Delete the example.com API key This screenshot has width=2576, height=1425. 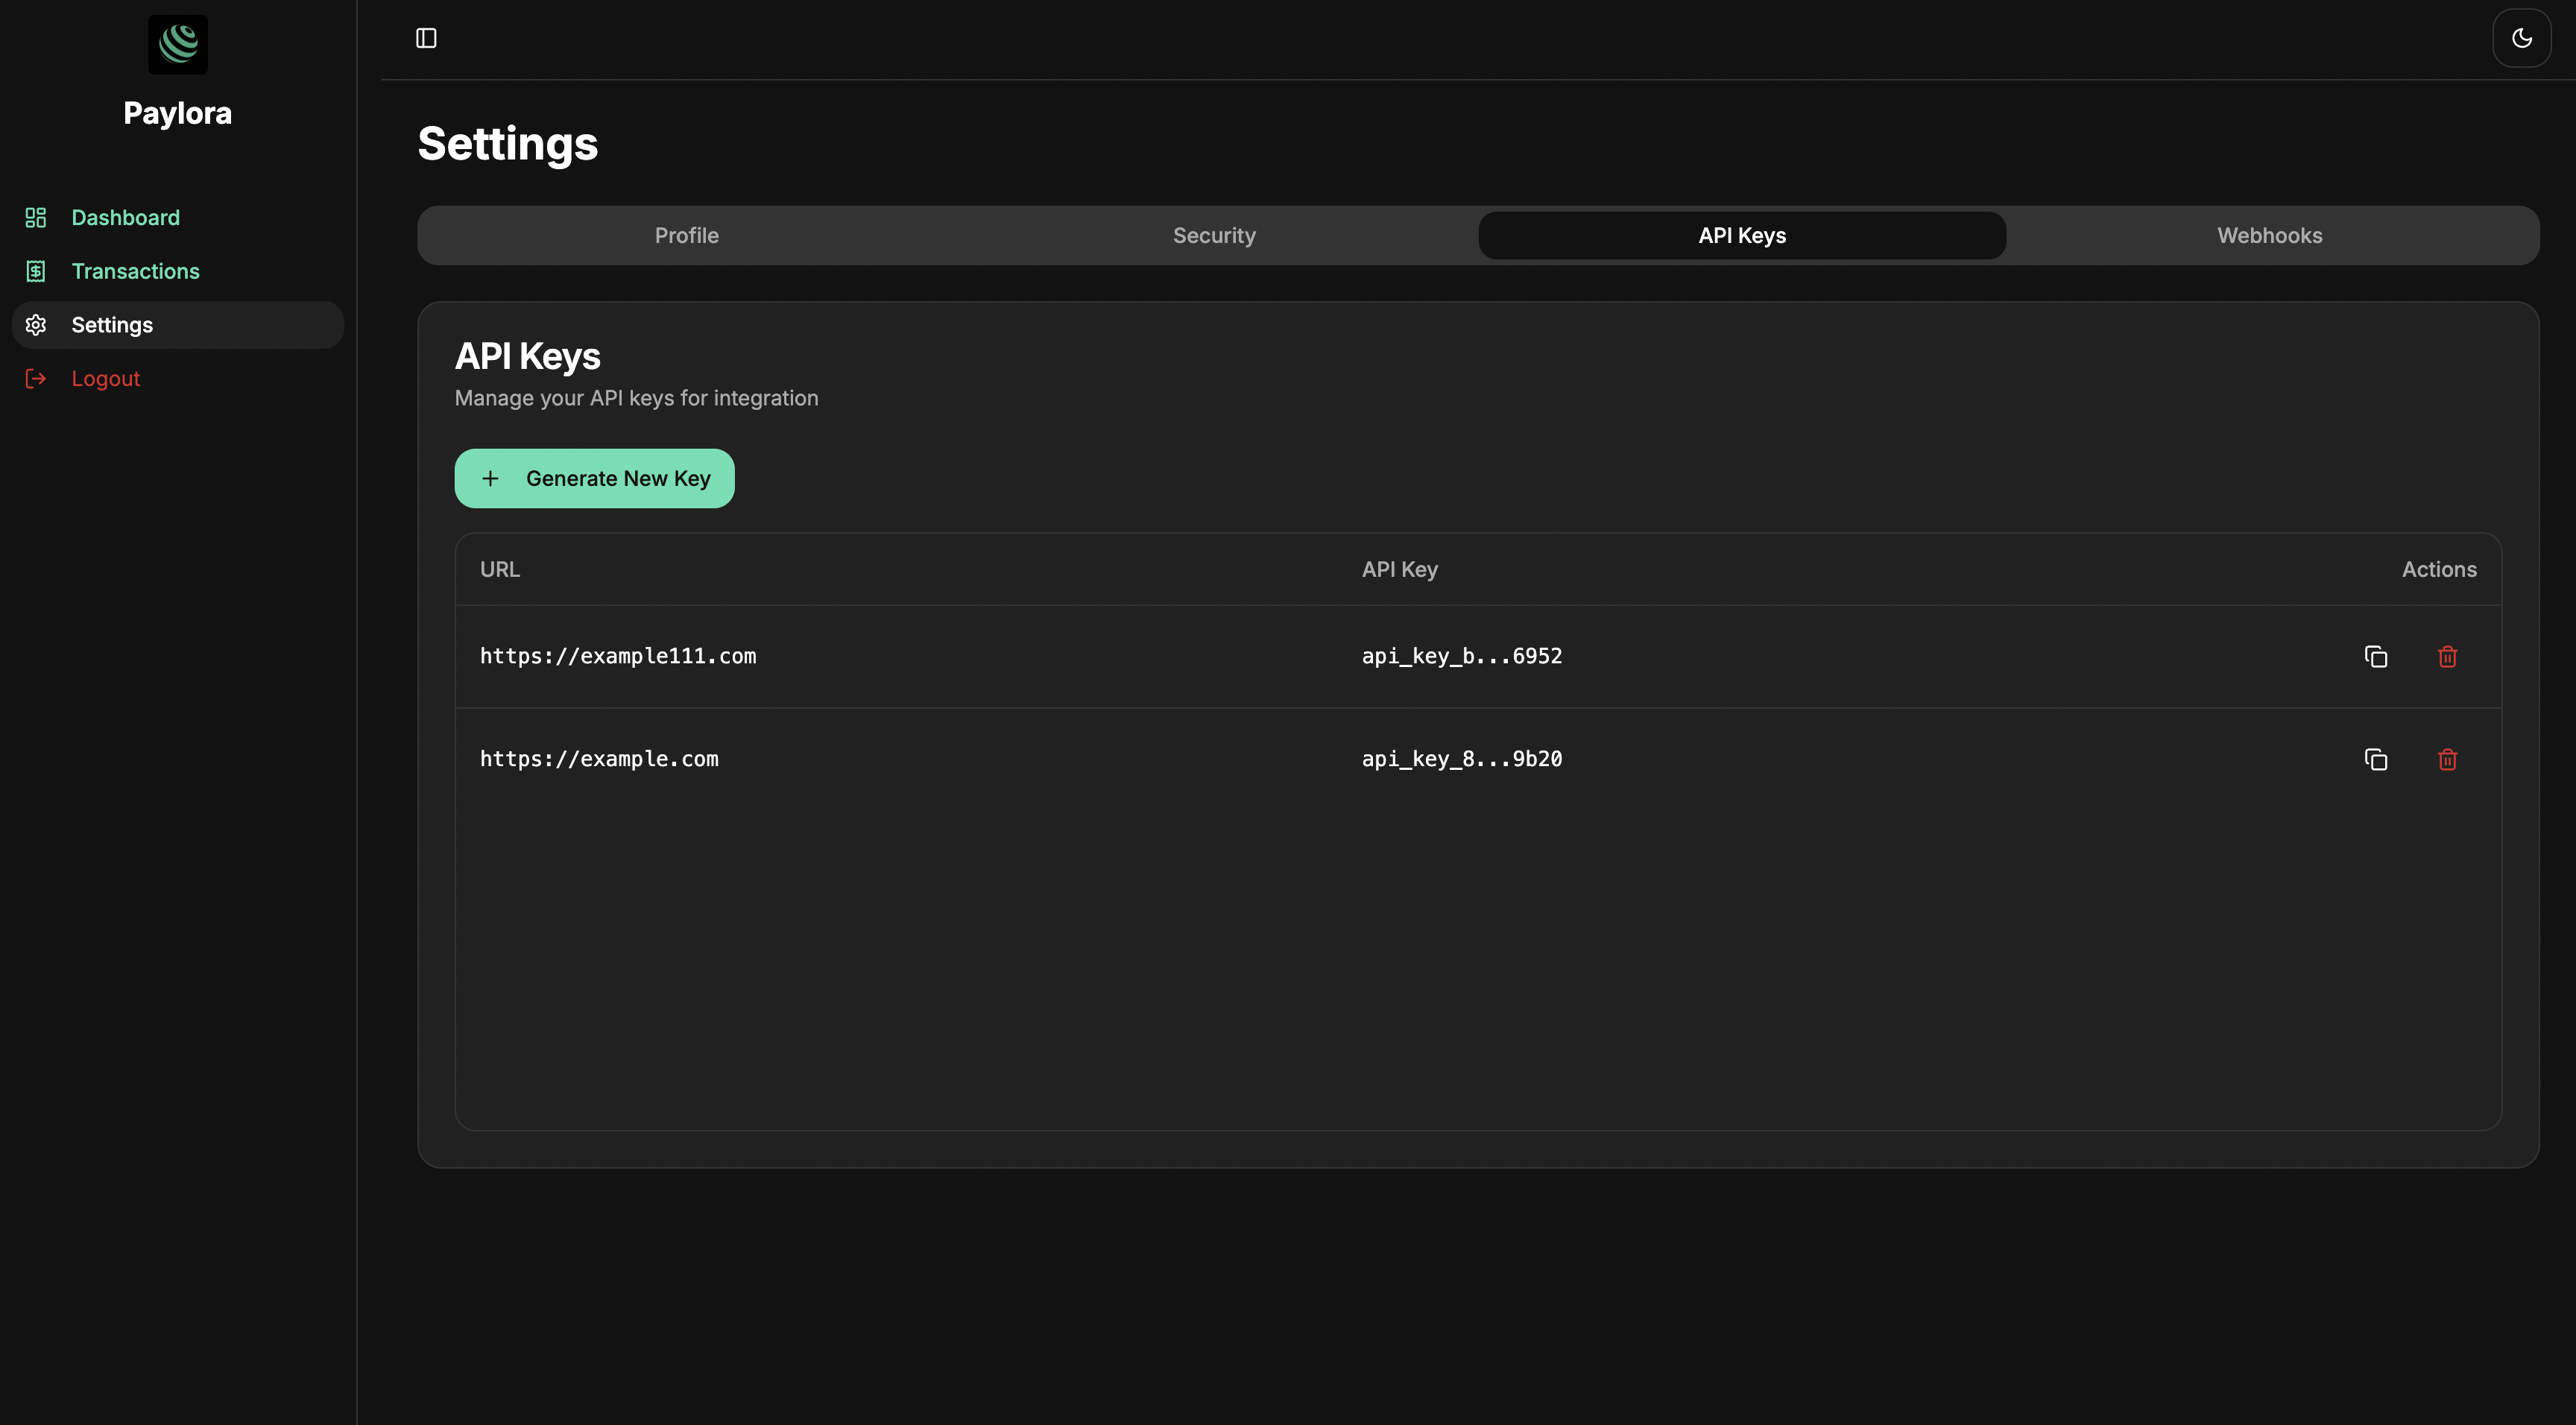click(2447, 759)
